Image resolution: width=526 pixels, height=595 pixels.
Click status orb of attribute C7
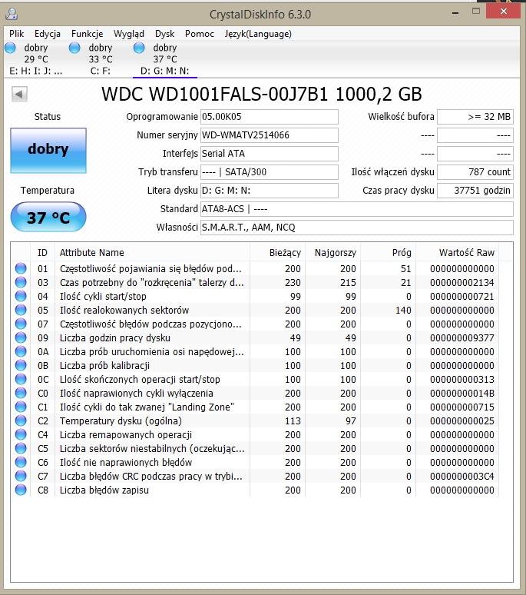pyautogui.click(x=21, y=476)
